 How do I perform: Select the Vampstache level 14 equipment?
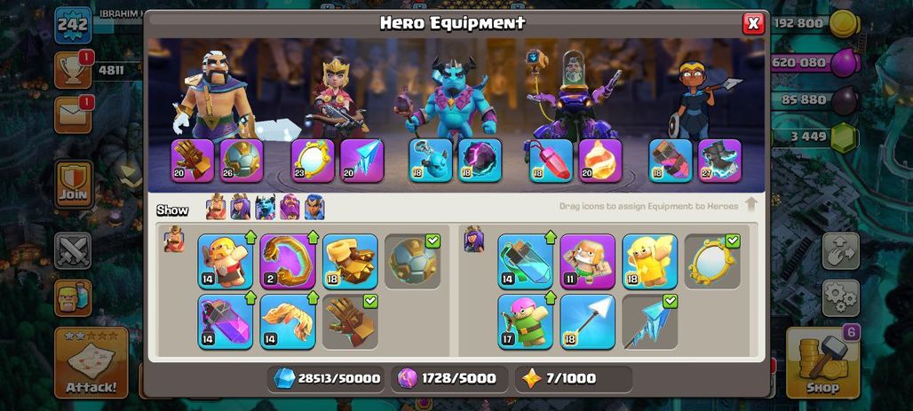point(288,321)
